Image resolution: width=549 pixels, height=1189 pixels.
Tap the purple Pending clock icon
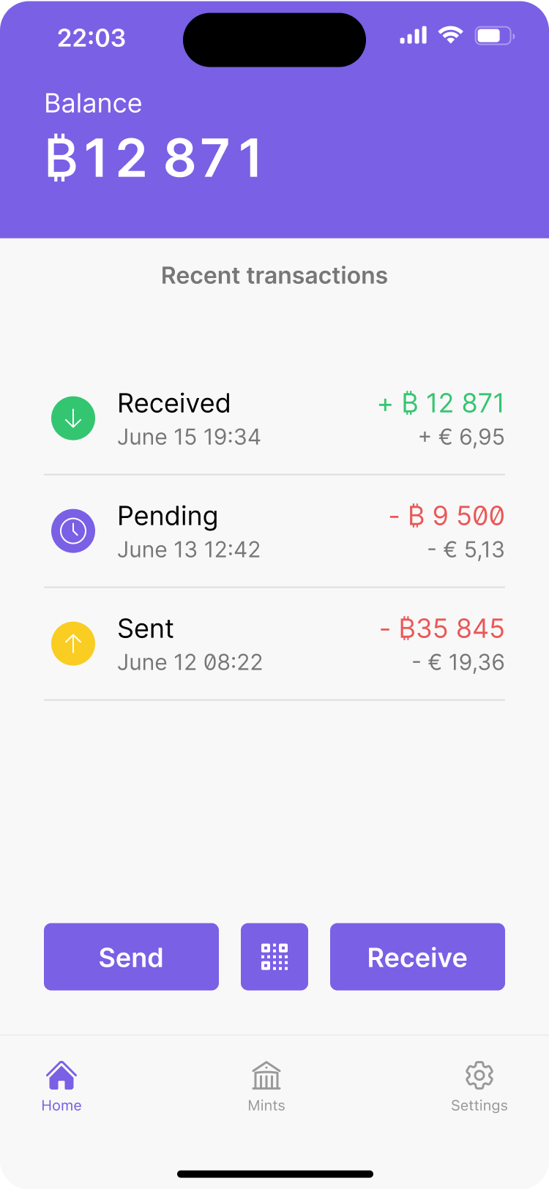(73, 531)
